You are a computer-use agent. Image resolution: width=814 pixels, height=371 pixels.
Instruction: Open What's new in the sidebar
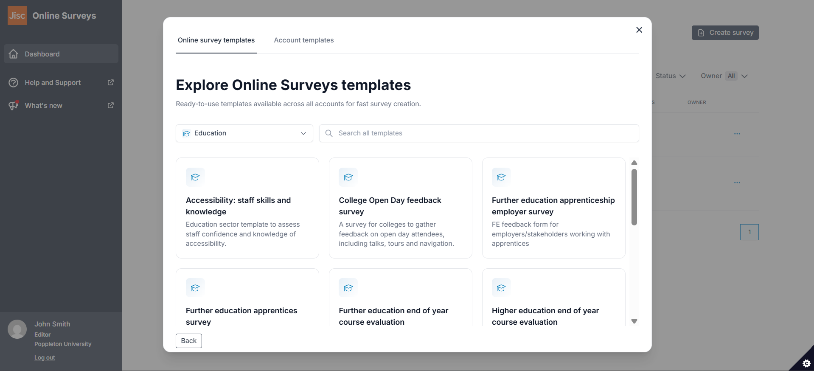coord(61,105)
